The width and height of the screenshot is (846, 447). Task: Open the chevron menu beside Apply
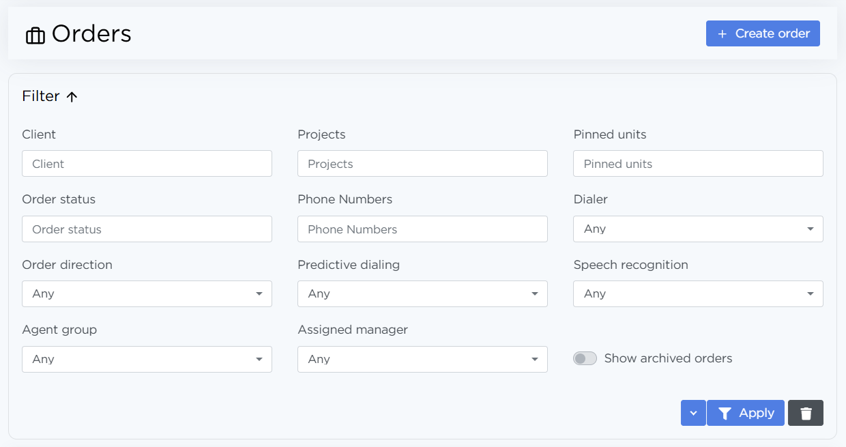[x=693, y=413]
